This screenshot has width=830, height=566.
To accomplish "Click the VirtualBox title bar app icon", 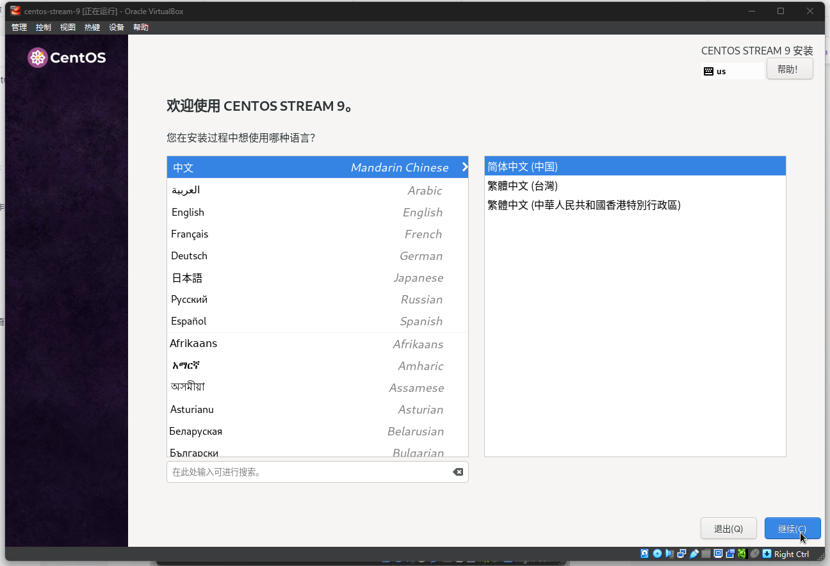I will coord(15,11).
